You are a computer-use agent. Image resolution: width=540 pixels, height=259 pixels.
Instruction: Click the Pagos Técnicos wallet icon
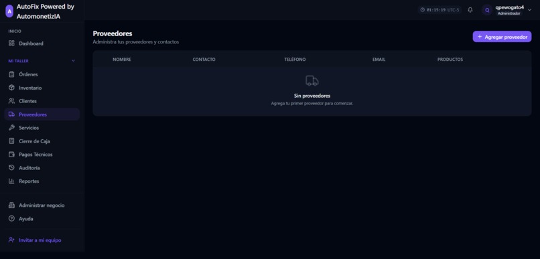click(x=11, y=155)
